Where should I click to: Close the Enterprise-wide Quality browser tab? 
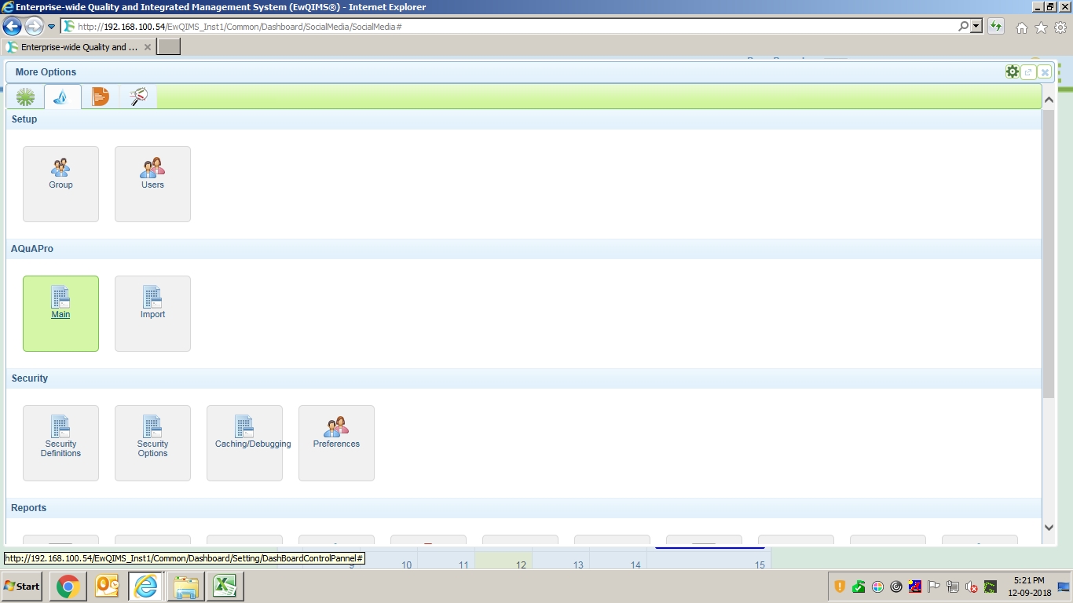(148, 47)
